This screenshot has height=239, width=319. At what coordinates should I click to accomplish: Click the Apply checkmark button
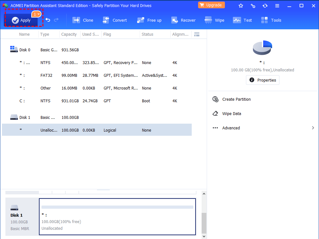pos(21,20)
